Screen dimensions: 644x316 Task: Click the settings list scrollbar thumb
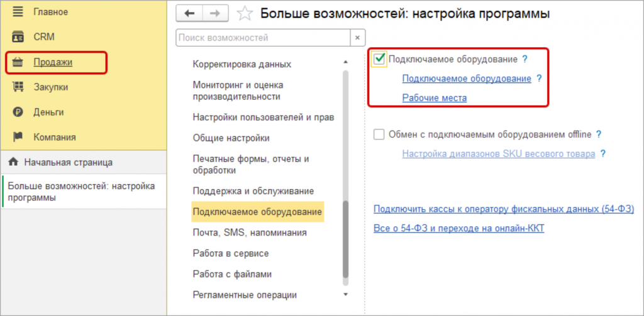345,239
